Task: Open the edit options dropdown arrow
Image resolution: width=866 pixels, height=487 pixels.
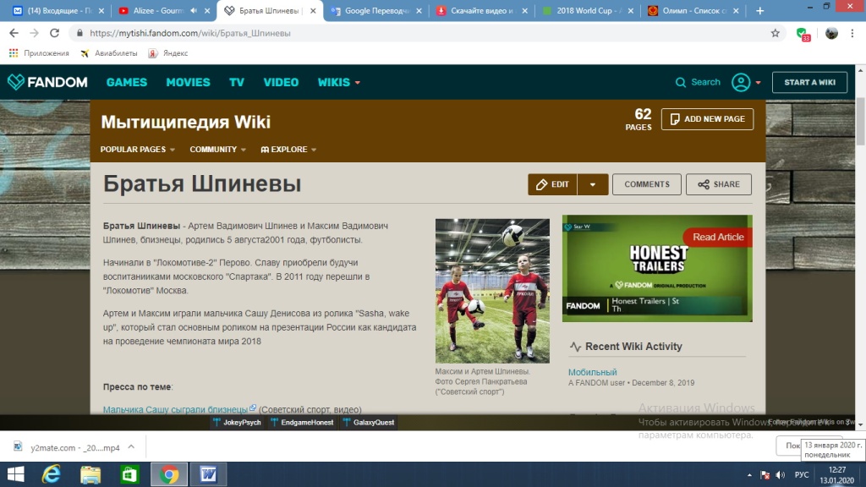Action: [x=593, y=184]
